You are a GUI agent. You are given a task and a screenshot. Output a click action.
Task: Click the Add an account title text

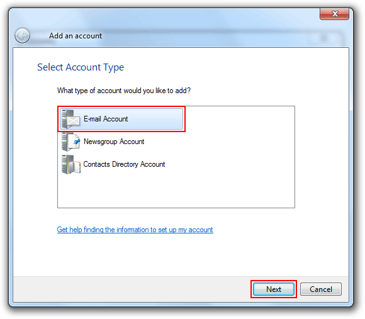(76, 36)
